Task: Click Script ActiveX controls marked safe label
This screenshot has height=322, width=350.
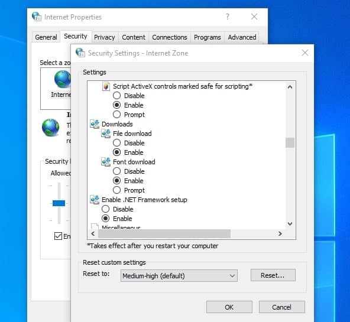Action: point(183,86)
